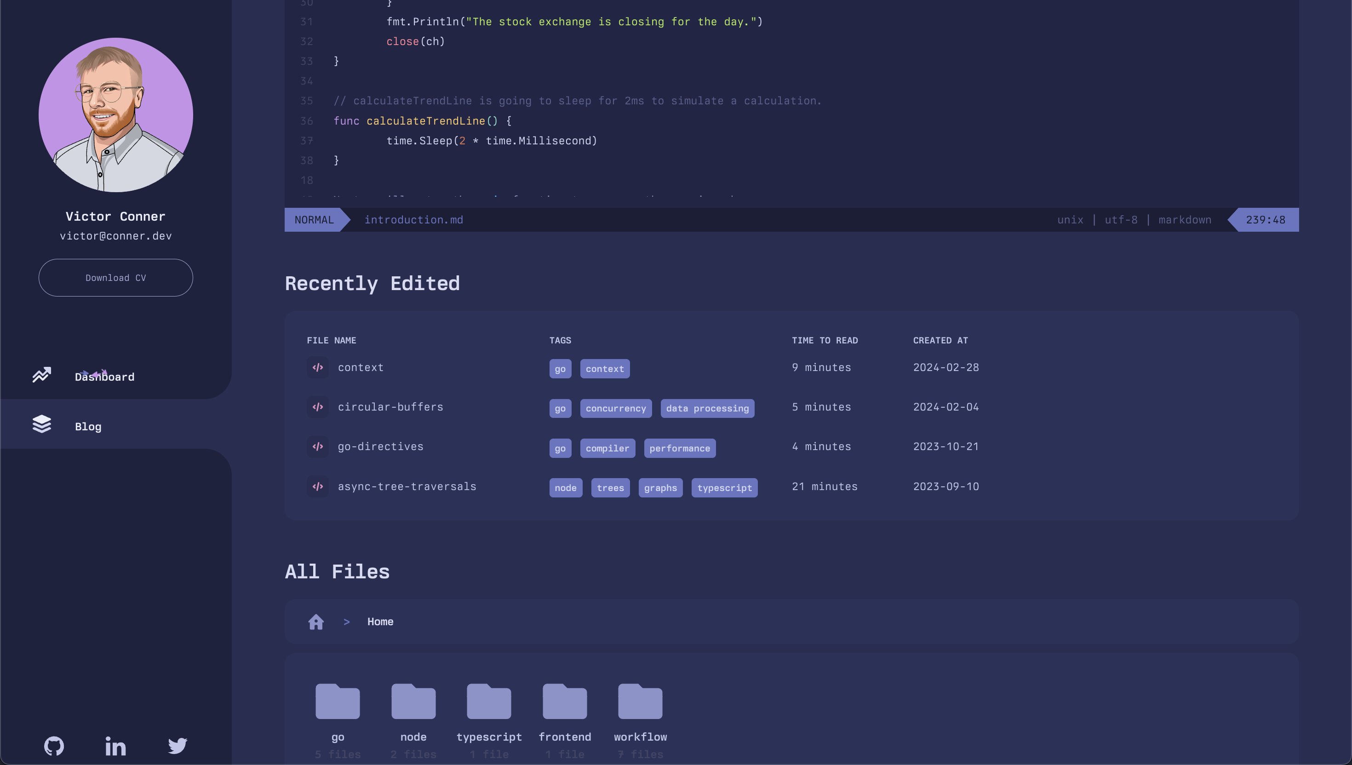Image resolution: width=1352 pixels, height=765 pixels.
Task: Open the LinkedIn profile icon
Action: tap(115, 746)
